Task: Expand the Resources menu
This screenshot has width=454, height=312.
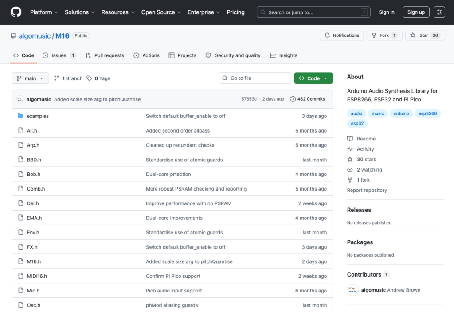Action: pos(118,12)
